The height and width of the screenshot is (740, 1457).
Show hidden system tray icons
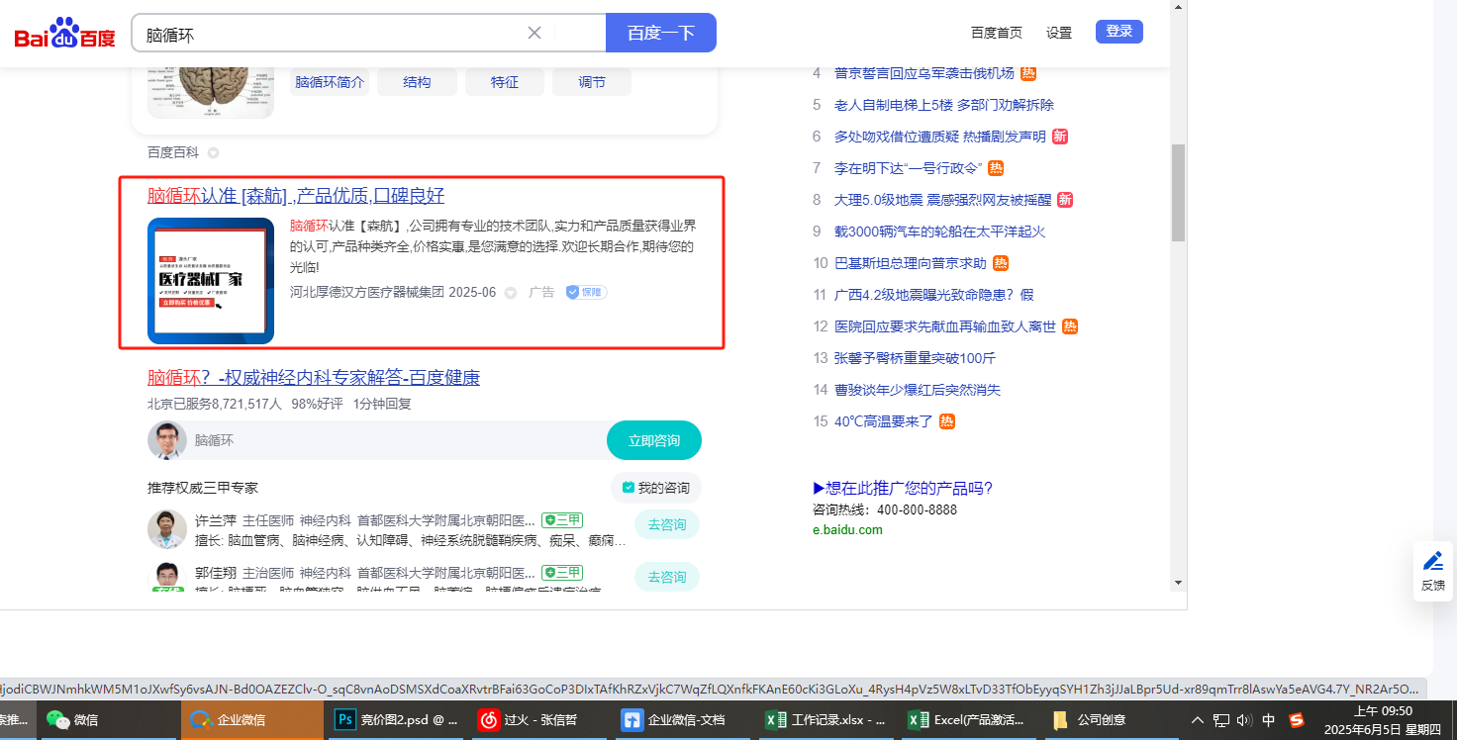[x=1198, y=720]
